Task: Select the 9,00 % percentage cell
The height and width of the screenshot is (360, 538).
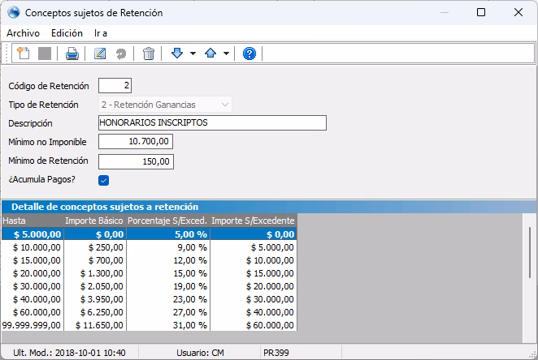Action: 168,247
